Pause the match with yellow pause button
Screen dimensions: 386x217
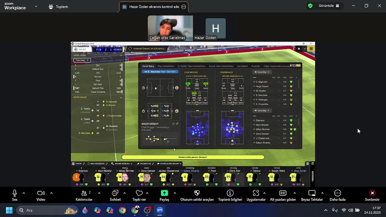coord(311,49)
